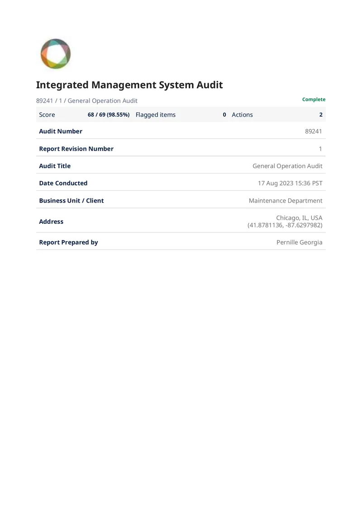Screen dimensions: 362x511
Task: Click the green 'Complete' status label
Action: click(x=314, y=99)
